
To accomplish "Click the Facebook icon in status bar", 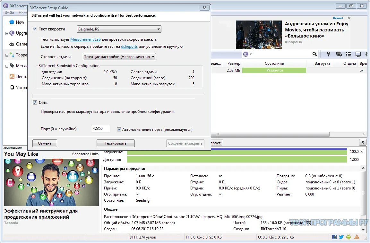I will click(x=334, y=237).
